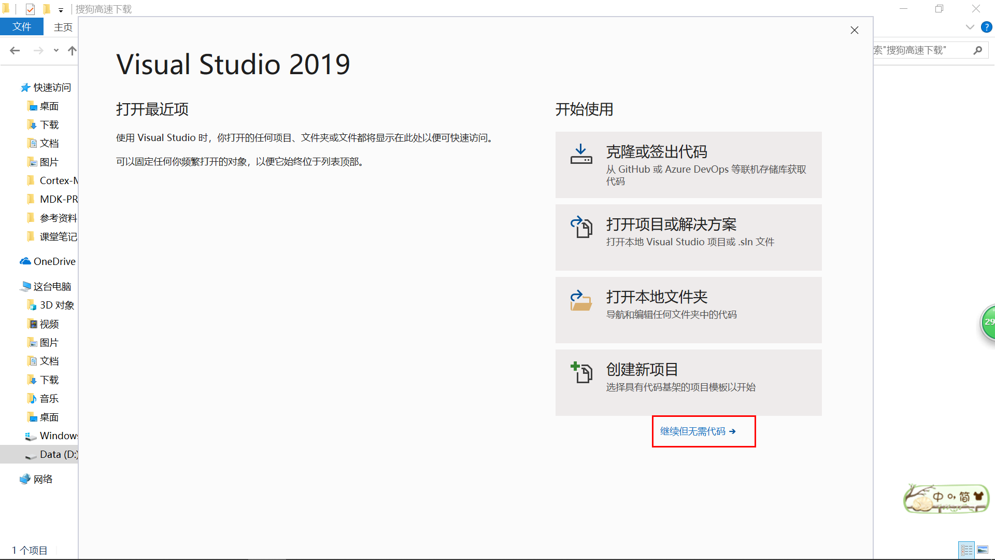995x560 pixels.
Task: Select OneDrive in the navigation tree
Action: (x=54, y=261)
